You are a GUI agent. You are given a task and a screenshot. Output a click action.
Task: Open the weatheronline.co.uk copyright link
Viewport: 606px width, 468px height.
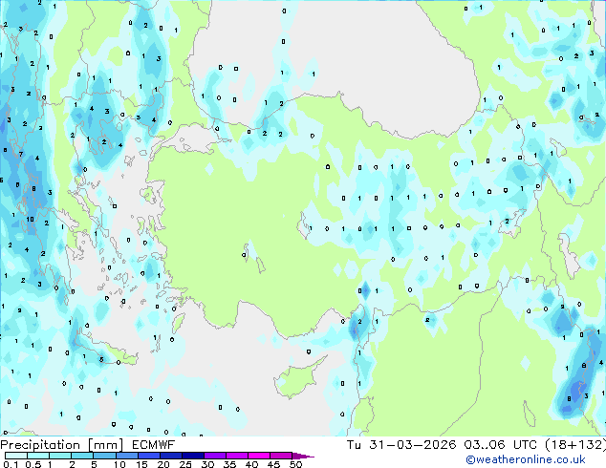coord(526,459)
